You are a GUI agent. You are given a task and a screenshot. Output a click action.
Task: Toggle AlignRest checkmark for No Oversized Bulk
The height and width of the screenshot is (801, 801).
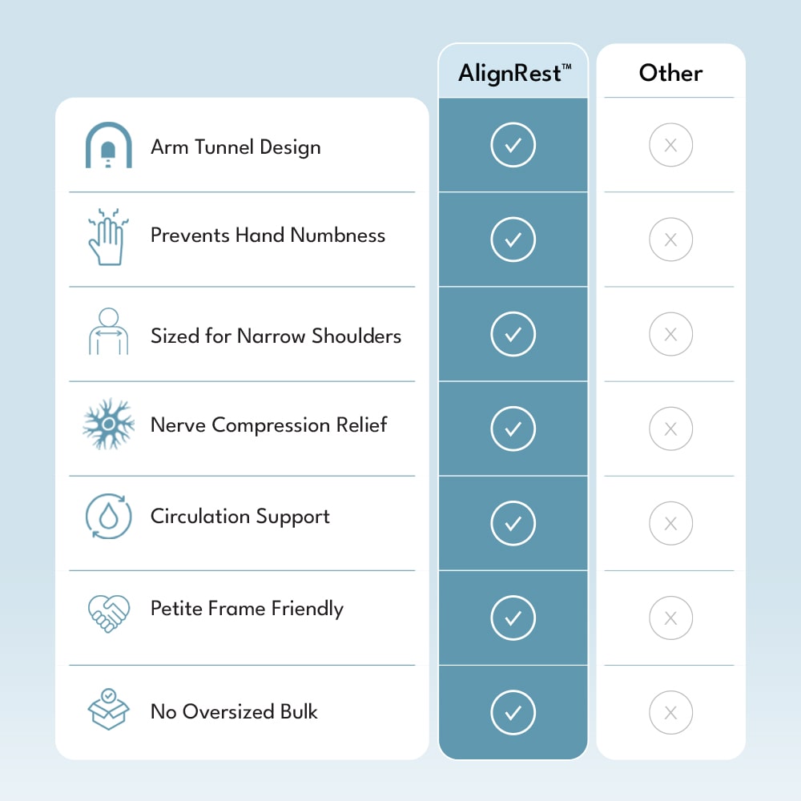513,713
